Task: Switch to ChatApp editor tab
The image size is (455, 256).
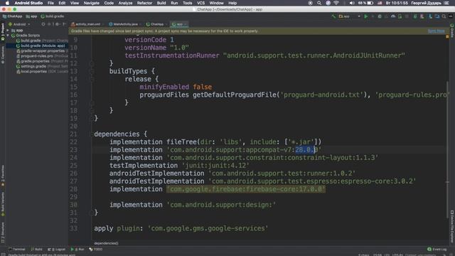Action: 156,24
